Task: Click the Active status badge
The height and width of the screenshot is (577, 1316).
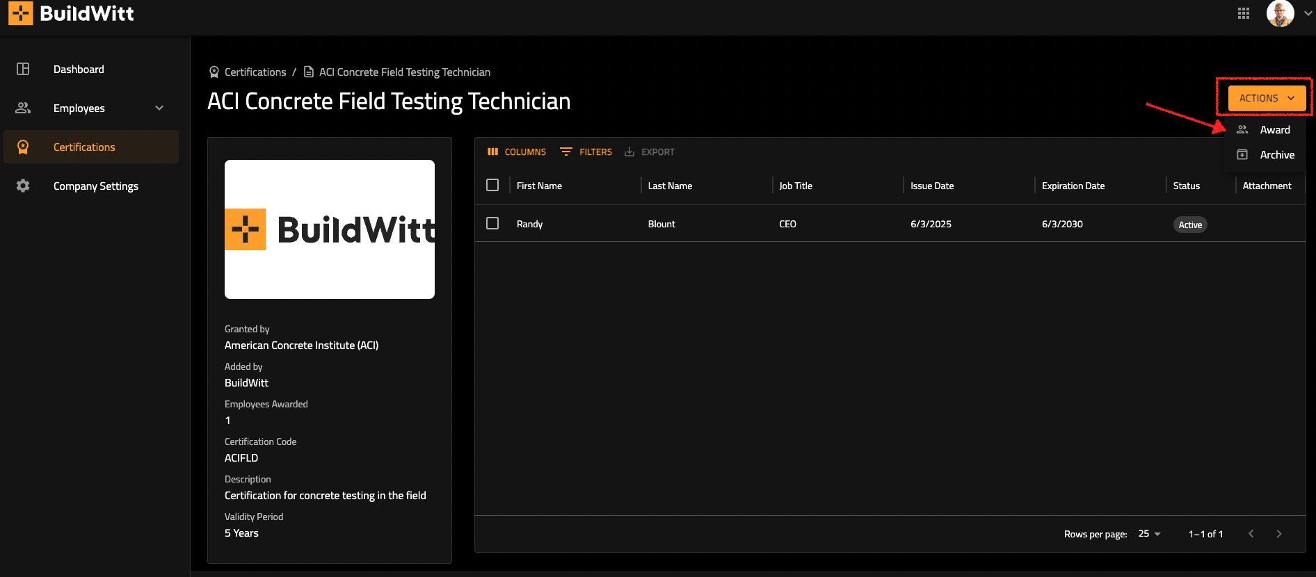Action: [1190, 225]
